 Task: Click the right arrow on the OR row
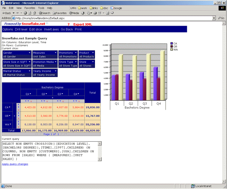19,116
